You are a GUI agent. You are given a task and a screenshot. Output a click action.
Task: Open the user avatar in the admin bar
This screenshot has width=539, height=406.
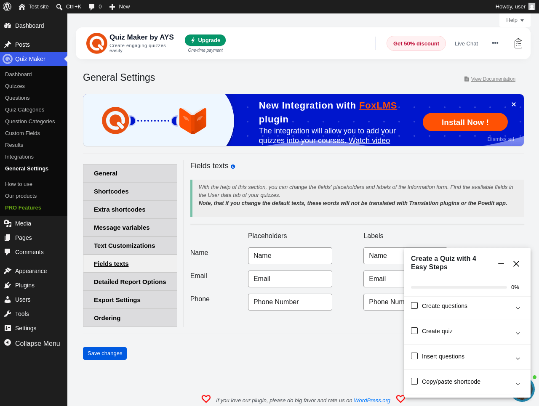click(532, 6)
